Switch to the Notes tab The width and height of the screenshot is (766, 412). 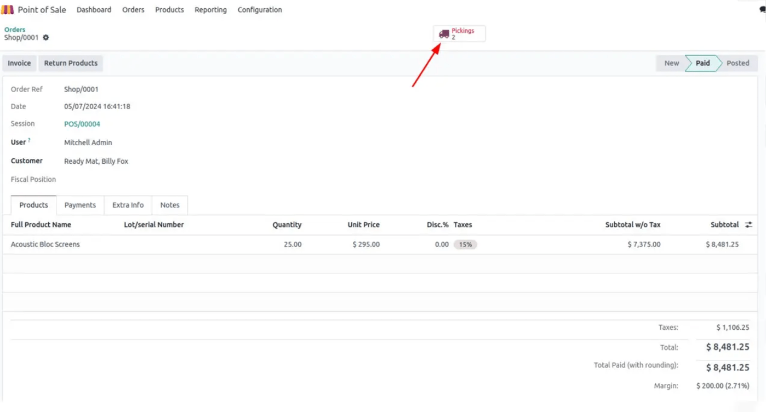[x=170, y=205]
